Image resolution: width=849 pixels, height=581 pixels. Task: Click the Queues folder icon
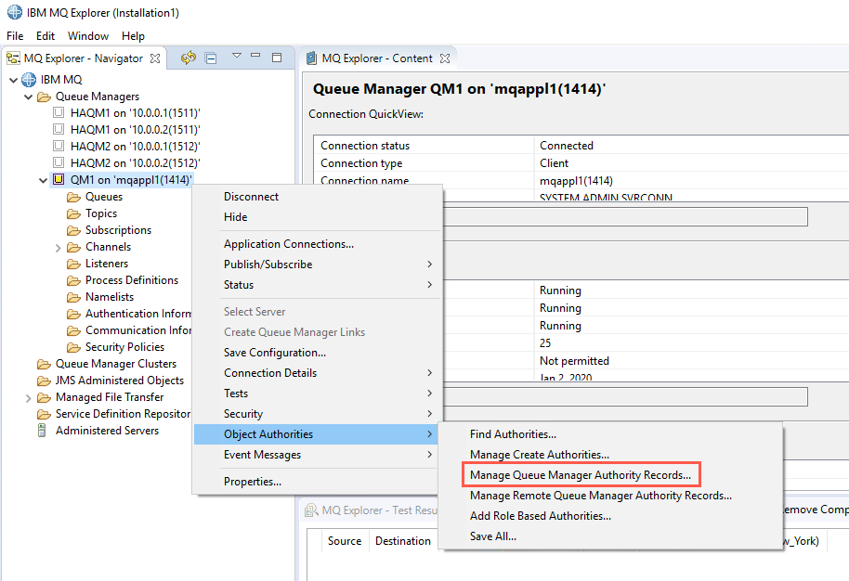click(x=73, y=198)
